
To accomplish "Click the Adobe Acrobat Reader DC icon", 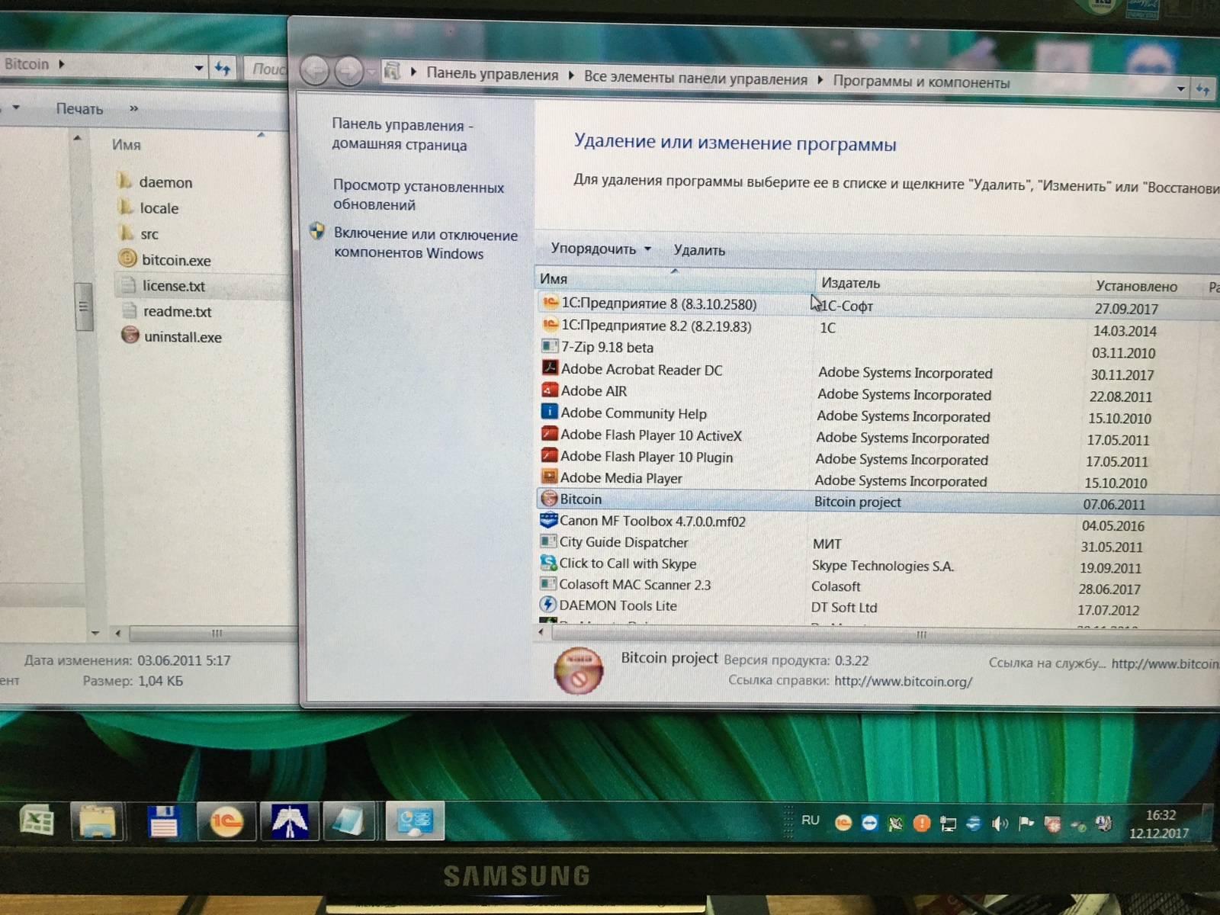I will (550, 368).
